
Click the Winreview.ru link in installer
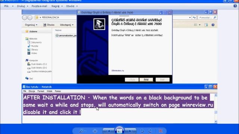(118, 71)
